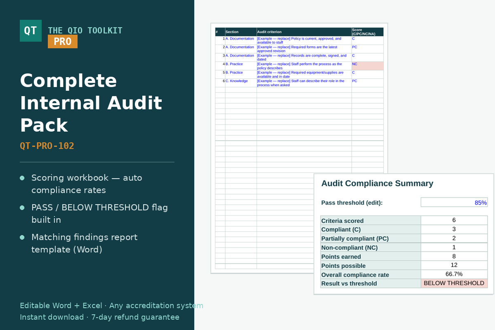Image resolution: width=495 pixels, height=330 pixels.
Task: Click the Criteria scored value 6
Action: tap(454, 220)
